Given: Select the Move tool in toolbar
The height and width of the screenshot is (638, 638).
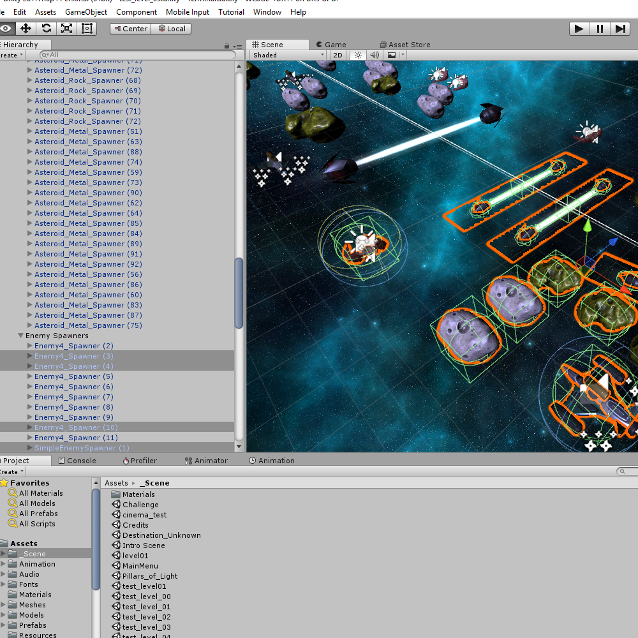Looking at the screenshot, I should [26, 29].
